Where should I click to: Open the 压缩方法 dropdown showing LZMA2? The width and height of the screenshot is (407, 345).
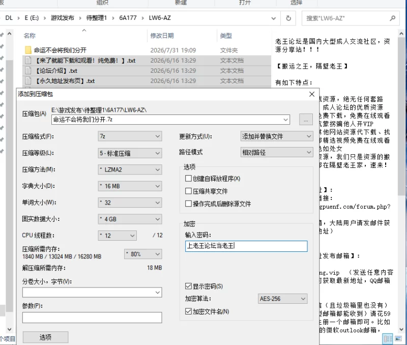(130, 170)
